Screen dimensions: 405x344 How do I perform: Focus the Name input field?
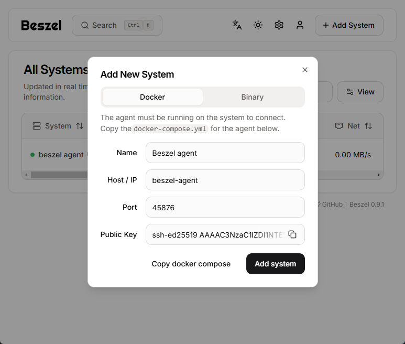[225, 153]
